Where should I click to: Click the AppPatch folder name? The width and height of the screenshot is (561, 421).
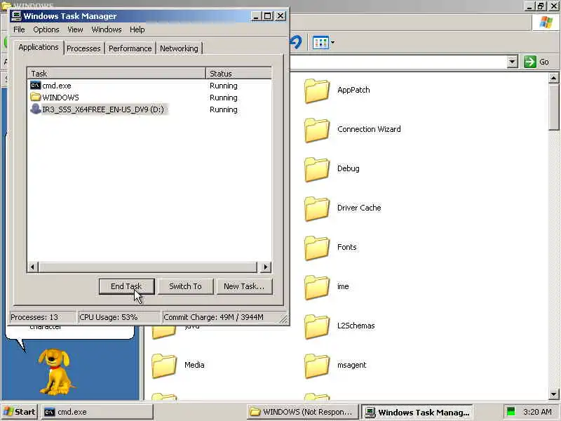click(x=353, y=90)
